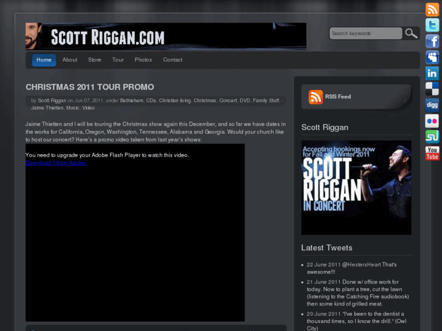Click the Scott Riggan sidebar heading
The height and width of the screenshot is (331, 442).
click(x=325, y=128)
